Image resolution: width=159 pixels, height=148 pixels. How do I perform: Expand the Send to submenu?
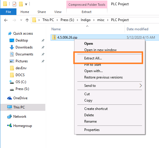110,86
